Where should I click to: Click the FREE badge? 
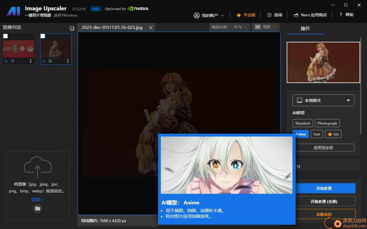point(96,9)
